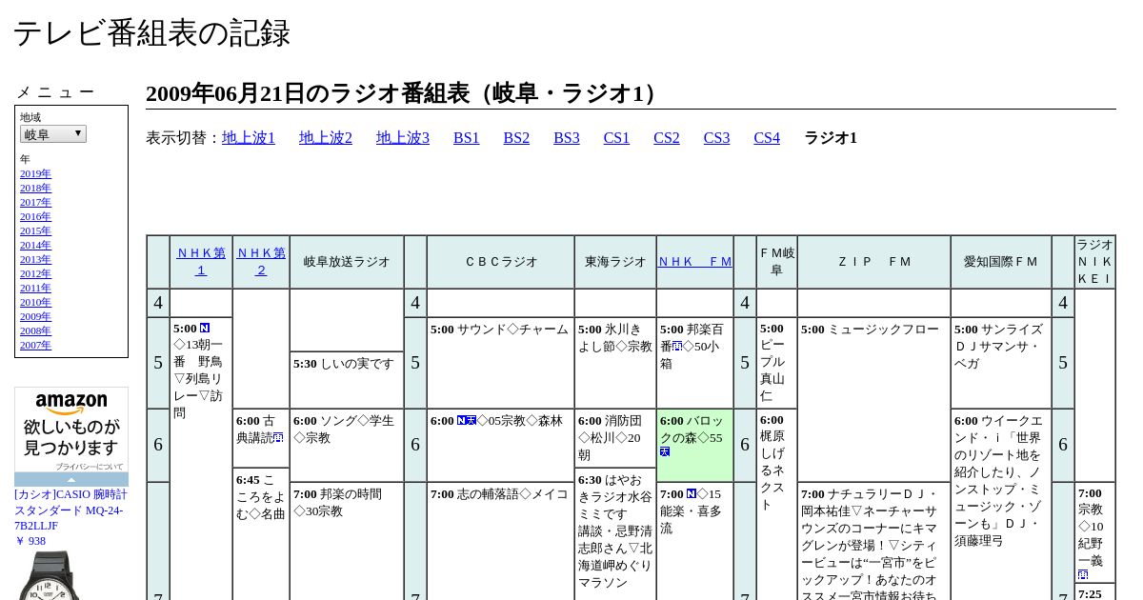
Task: Select the 6:30 はやおきラジオ水谷ミミです cell
Action: pyautogui.click(x=615, y=534)
